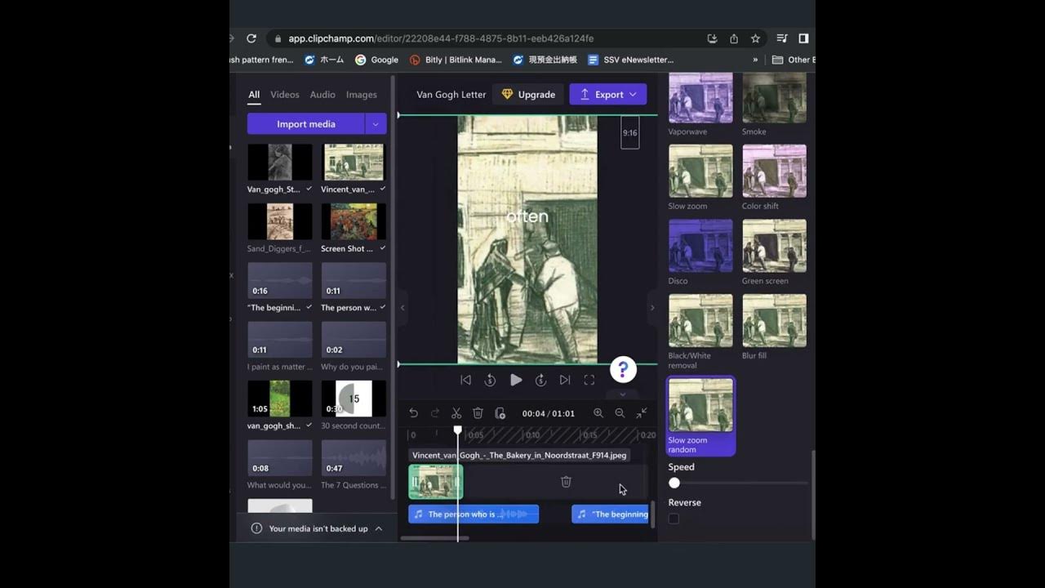Collapse the timeline with the down chevron
The width and height of the screenshot is (1045, 588).
[x=622, y=394]
